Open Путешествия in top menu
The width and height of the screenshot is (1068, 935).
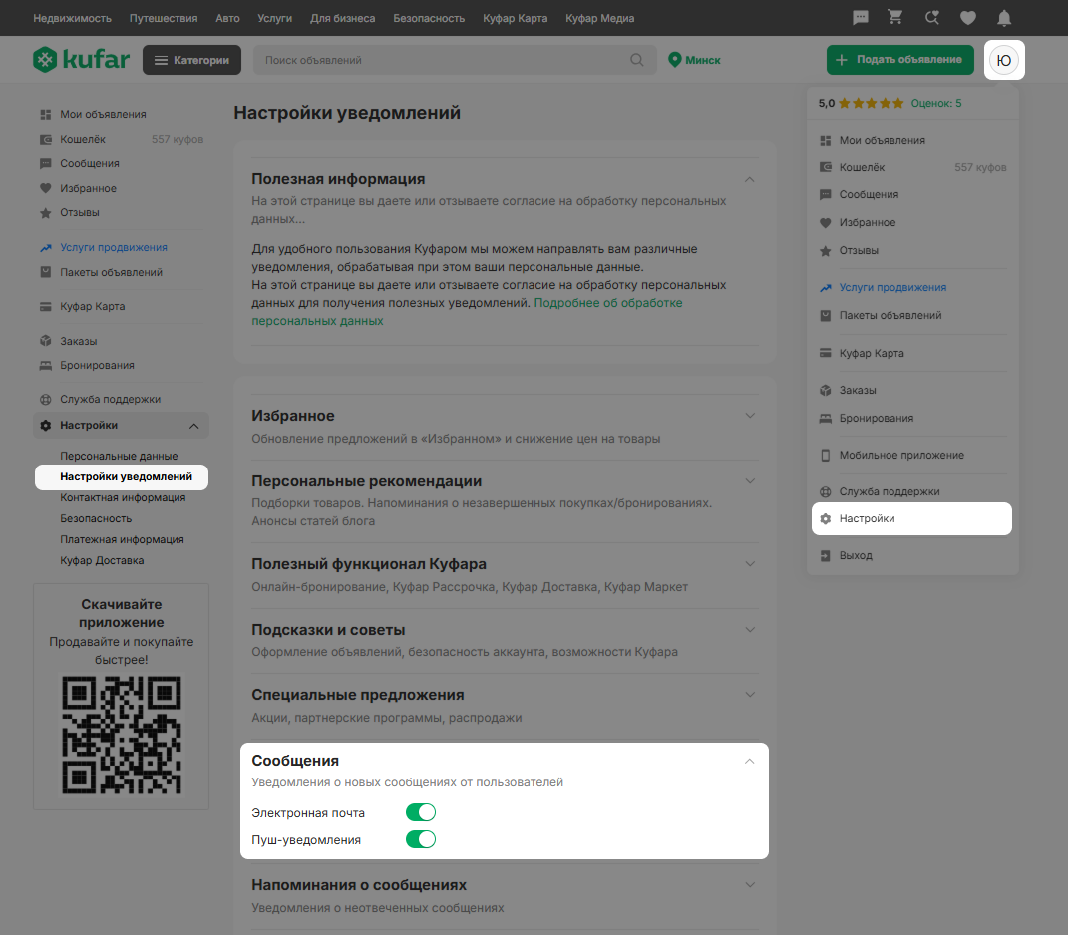click(164, 18)
